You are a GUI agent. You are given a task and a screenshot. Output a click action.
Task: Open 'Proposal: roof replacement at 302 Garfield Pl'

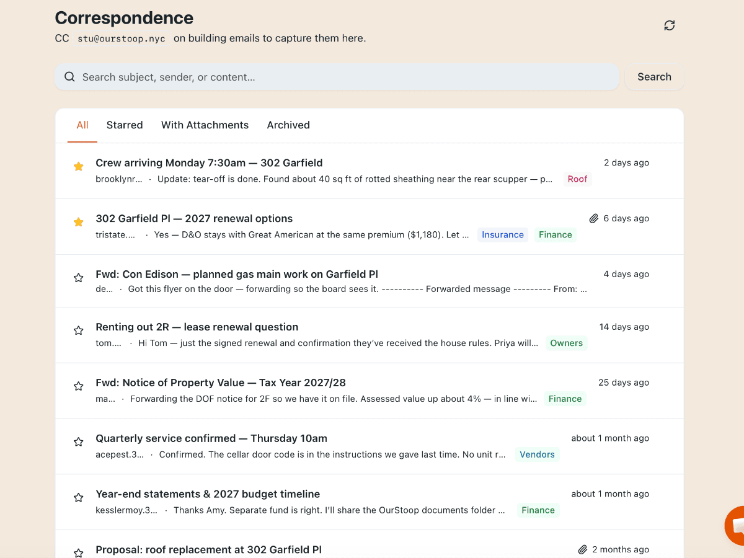(x=208, y=550)
